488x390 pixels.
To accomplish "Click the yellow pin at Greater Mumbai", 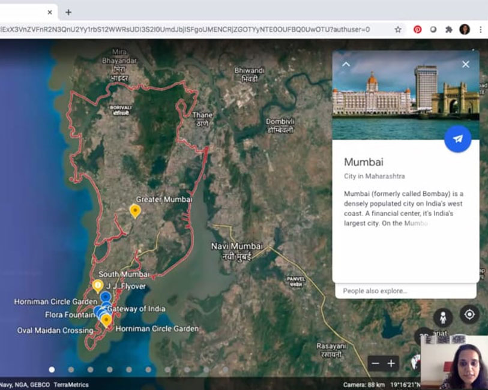I will (135, 211).
